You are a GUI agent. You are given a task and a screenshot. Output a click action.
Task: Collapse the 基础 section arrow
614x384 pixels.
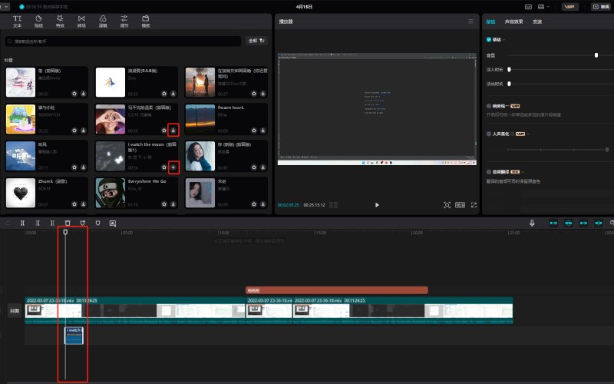tap(504, 40)
